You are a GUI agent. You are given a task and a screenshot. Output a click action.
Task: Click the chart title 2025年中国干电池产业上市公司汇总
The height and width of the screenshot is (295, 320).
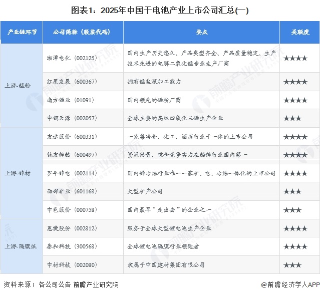coord(159,10)
